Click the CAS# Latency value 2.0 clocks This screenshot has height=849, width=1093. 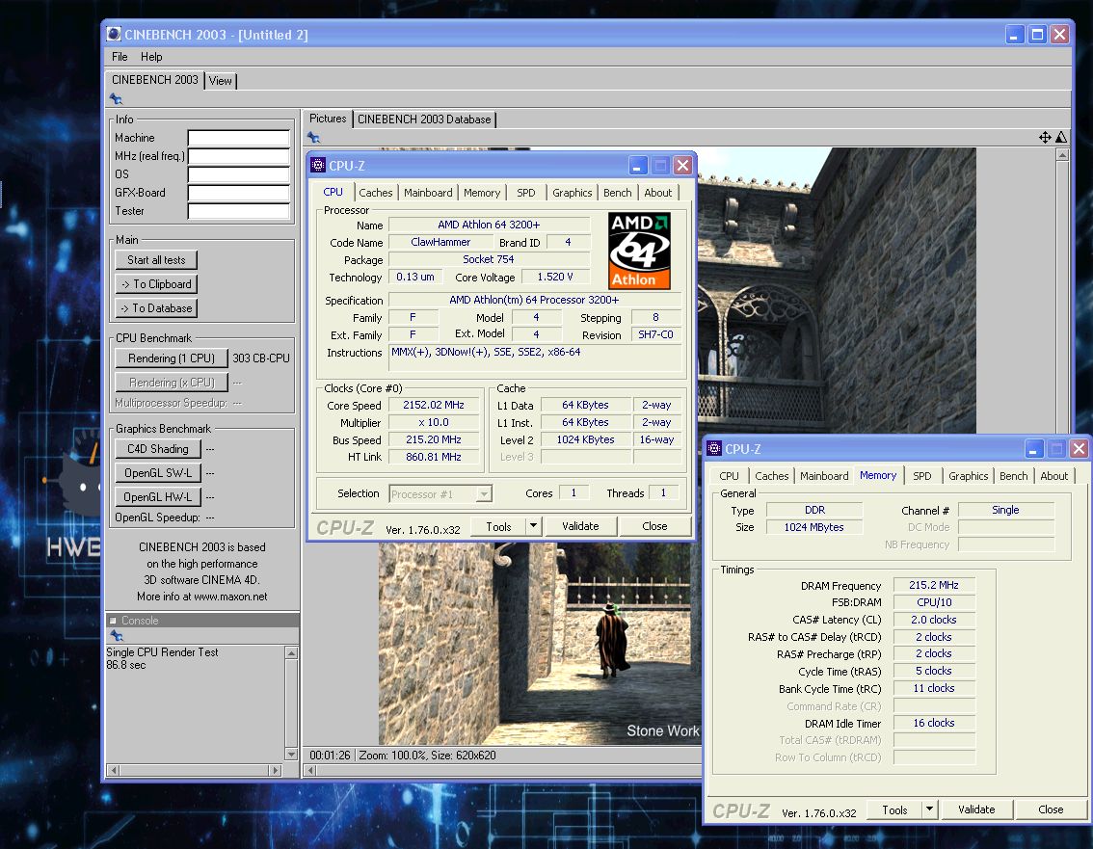pyautogui.click(x=933, y=620)
